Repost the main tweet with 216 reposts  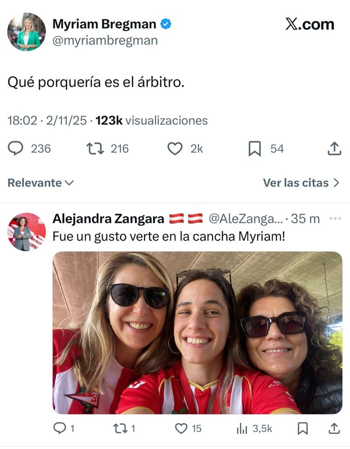tap(95, 149)
